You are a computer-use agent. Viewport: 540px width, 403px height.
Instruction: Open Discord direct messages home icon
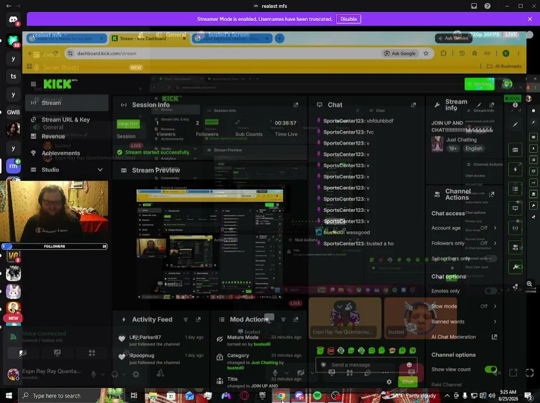point(13,20)
